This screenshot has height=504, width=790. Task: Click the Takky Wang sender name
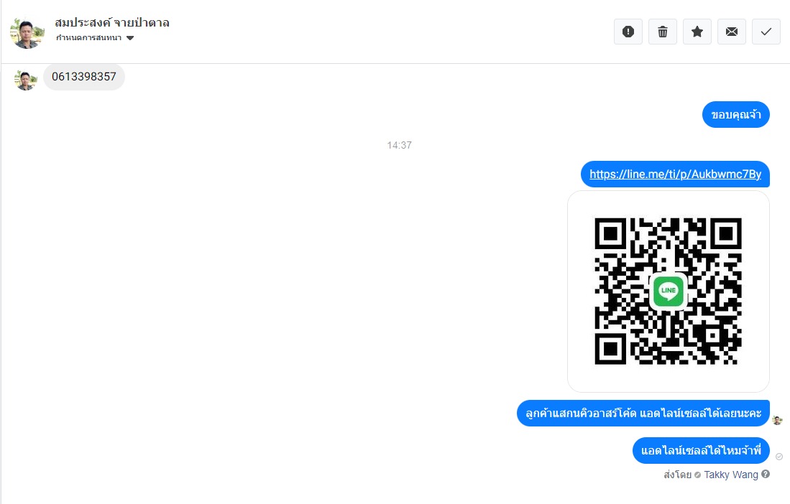730,475
